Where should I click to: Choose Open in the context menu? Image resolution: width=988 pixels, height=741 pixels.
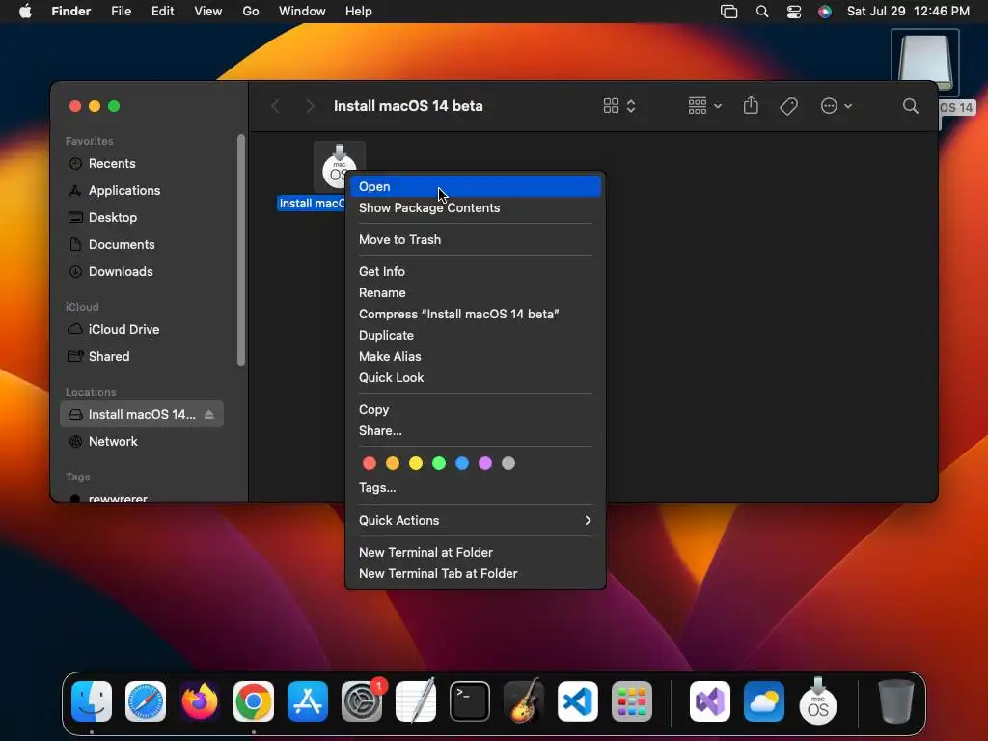pyautogui.click(x=476, y=186)
